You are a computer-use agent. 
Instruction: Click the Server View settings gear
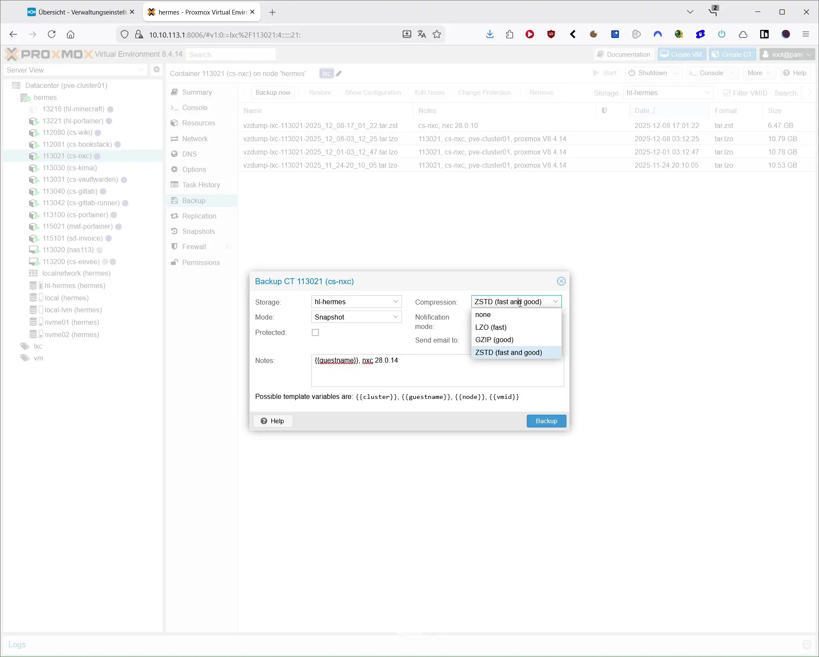(157, 69)
